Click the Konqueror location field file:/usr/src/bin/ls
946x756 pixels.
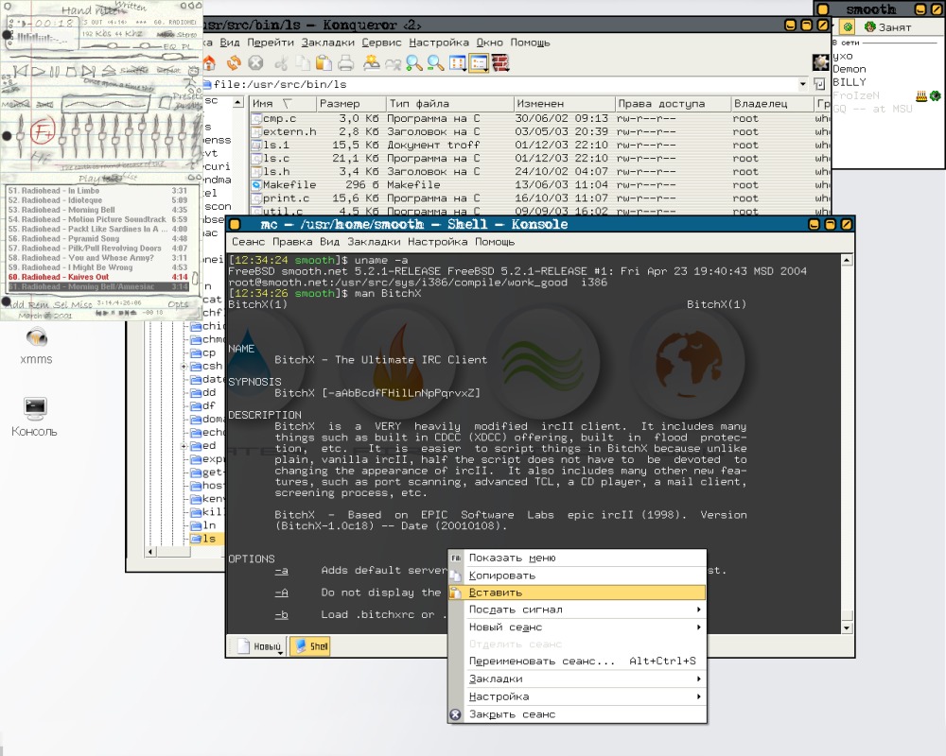click(x=504, y=84)
